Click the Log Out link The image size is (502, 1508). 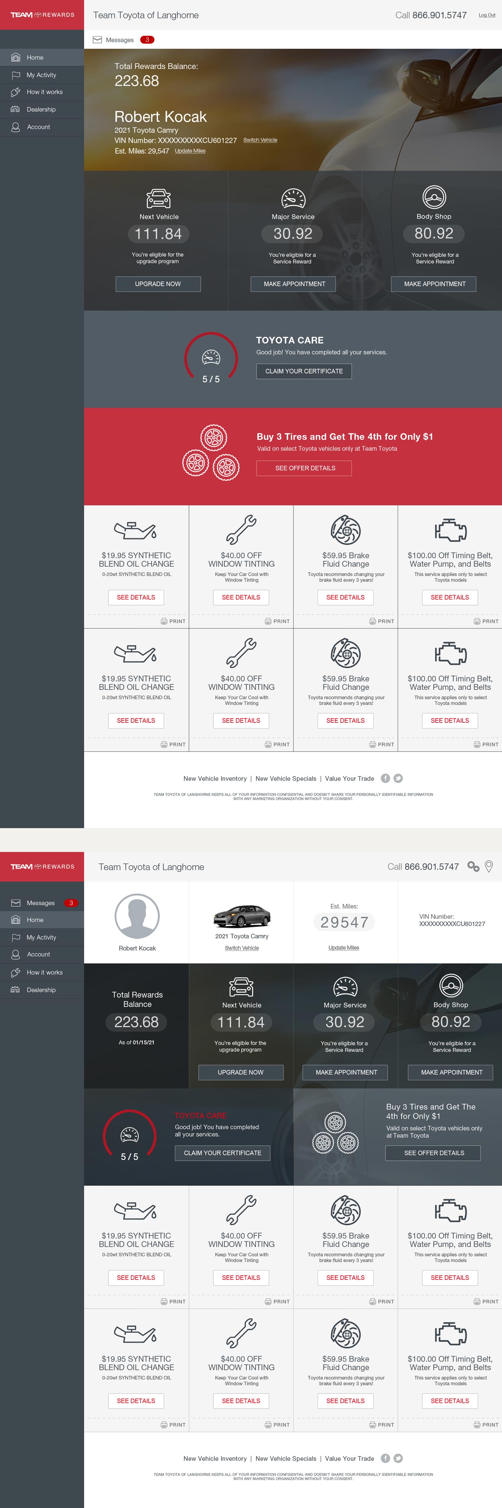tap(486, 15)
